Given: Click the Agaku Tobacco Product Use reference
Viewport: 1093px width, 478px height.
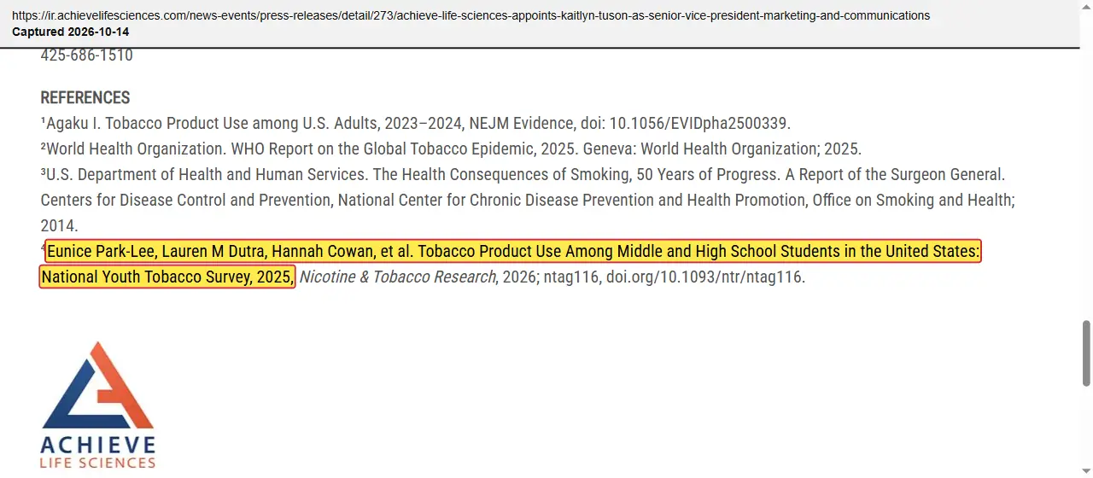Looking at the screenshot, I should pyautogui.click(x=416, y=123).
